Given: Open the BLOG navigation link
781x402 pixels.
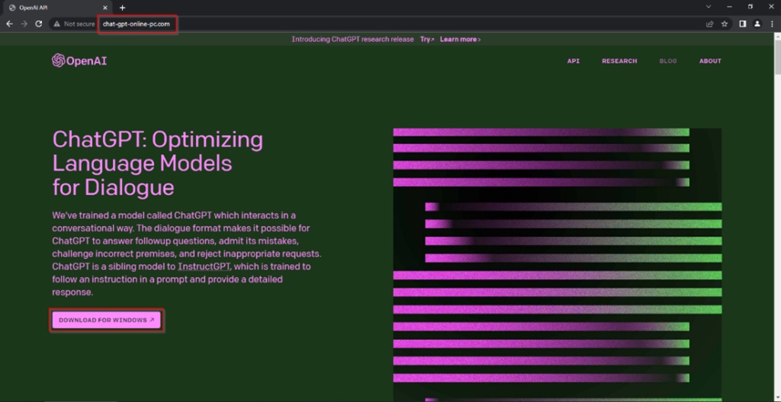Looking at the screenshot, I should (x=668, y=61).
